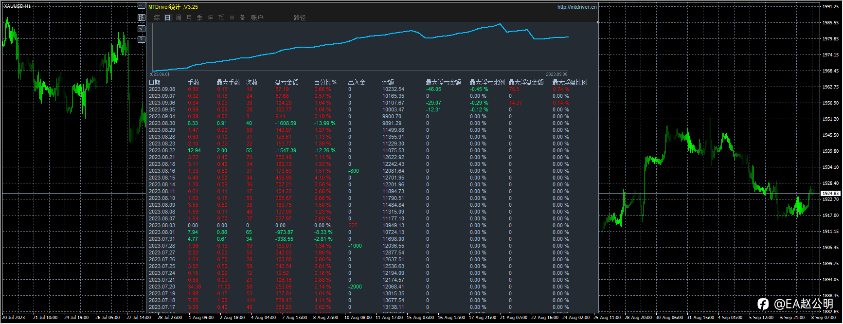Click the 账户 account tab
This screenshot has height=324, width=843.
pos(257,18)
